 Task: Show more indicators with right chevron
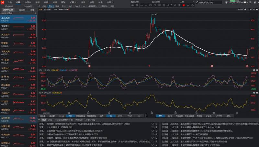[x=146, y=116]
